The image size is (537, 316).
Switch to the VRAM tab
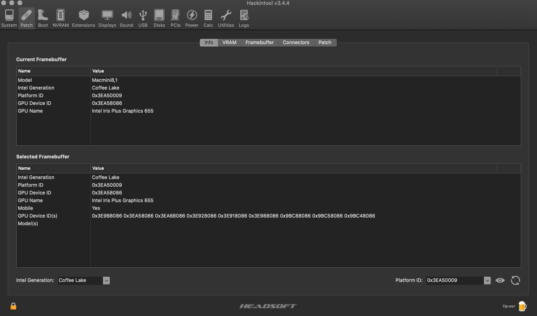[x=229, y=43]
